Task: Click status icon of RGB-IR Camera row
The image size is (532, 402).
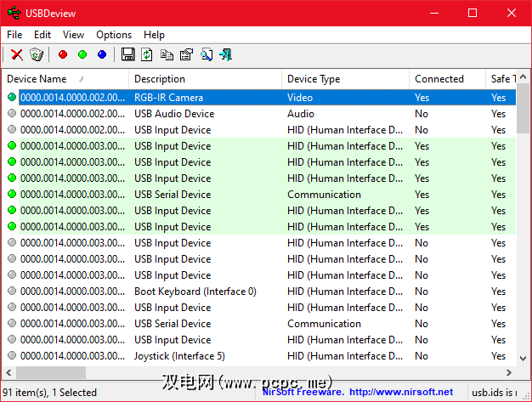Action: coord(12,98)
